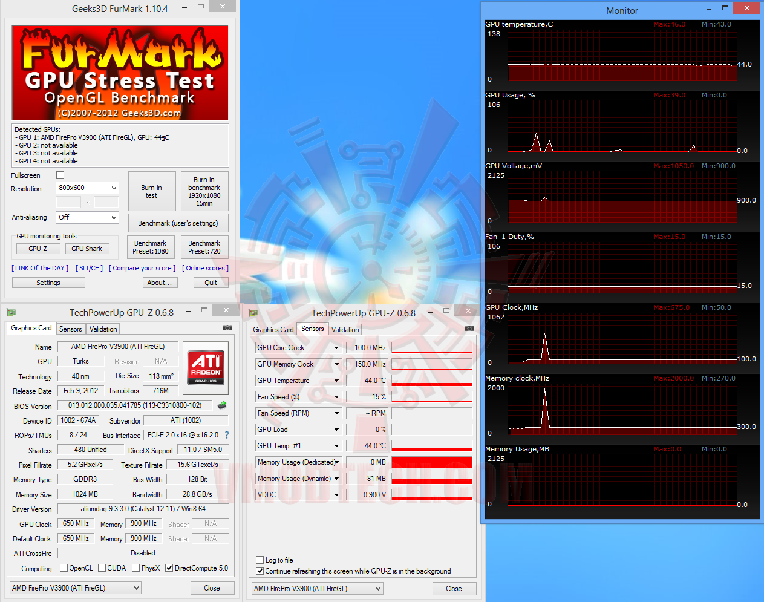Launch GPU Shark monitoring tool
Viewport: 764px width, 602px height.
(87, 249)
